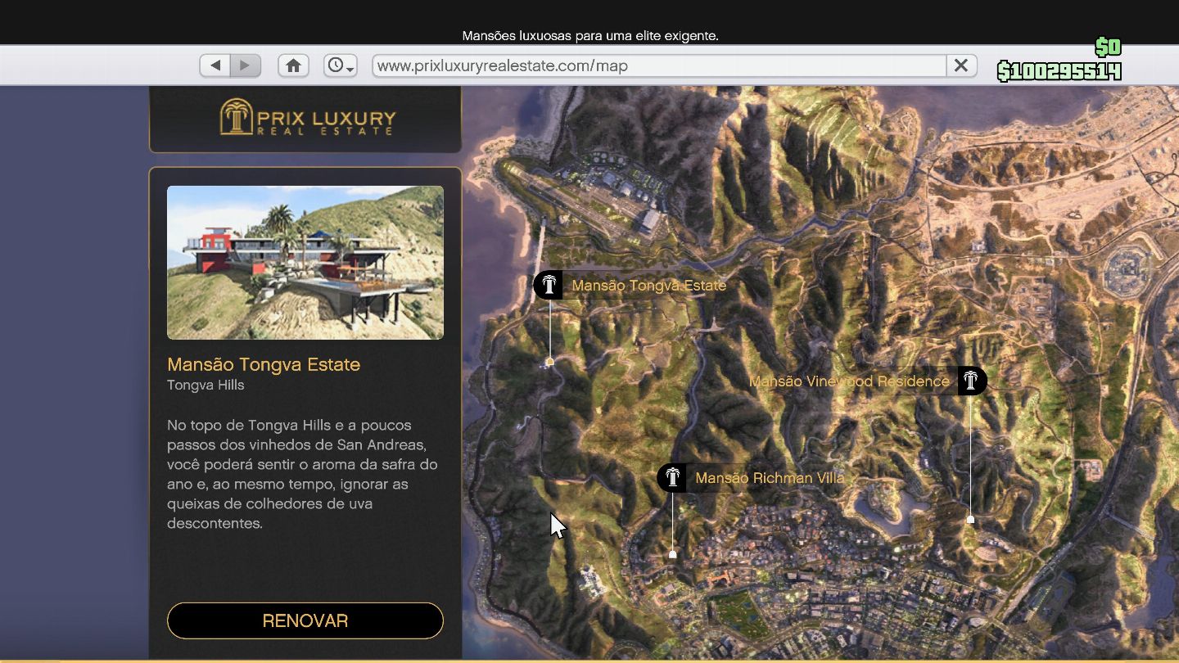This screenshot has height=663, width=1179.
Task: Click the Tongva Hills subtitle text
Action: coord(206,385)
